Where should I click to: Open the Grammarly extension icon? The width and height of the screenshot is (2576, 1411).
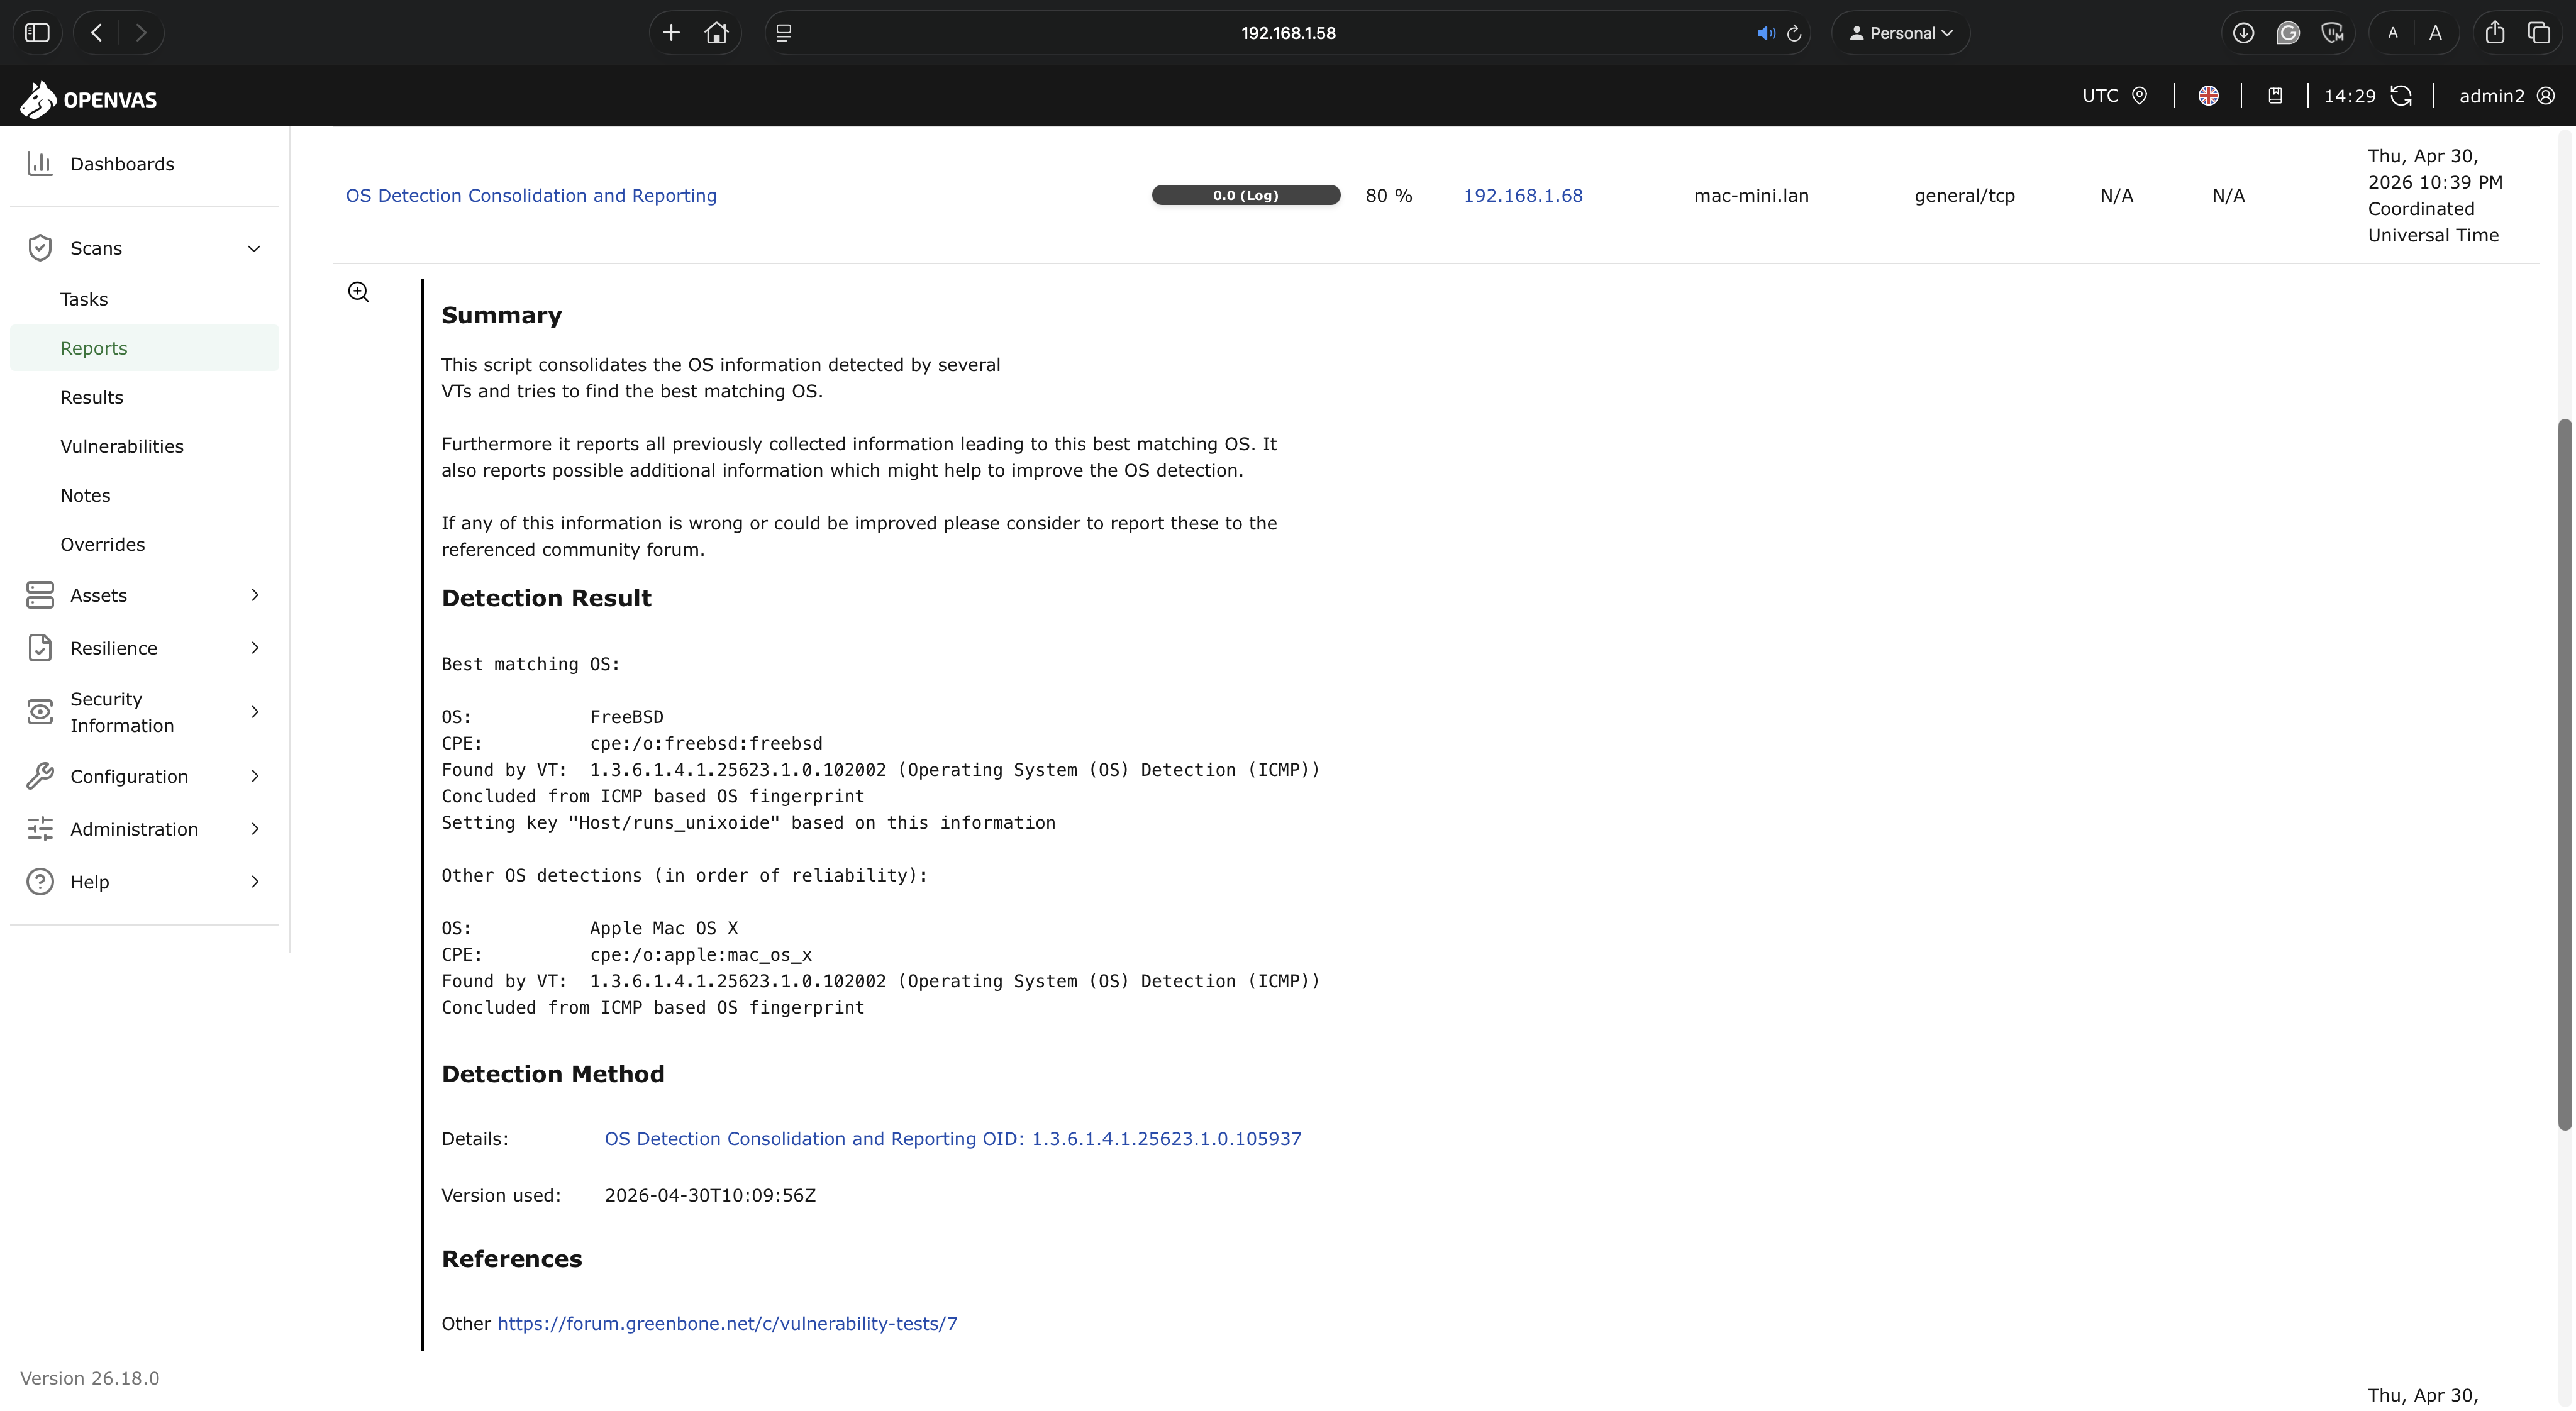(x=2288, y=33)
